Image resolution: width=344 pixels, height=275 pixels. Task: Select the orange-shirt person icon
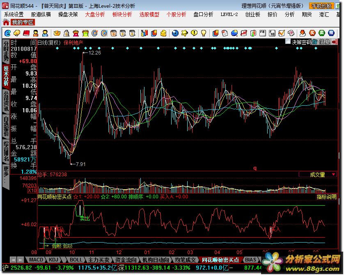pyautogui.click(x=36, y=33)
